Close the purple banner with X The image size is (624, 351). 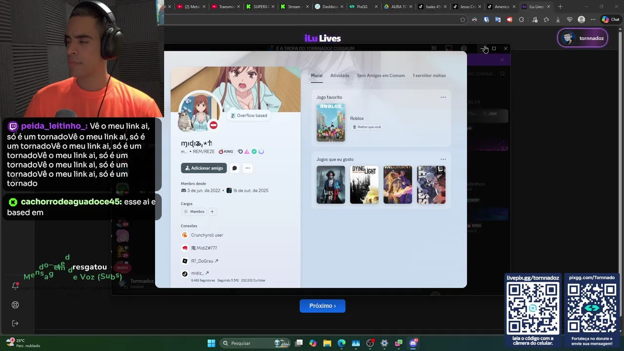point(502,60)
